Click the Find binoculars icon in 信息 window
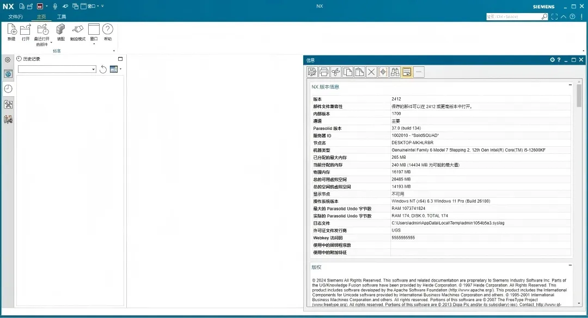Viewport: 588px width, 318px height. 395,72
